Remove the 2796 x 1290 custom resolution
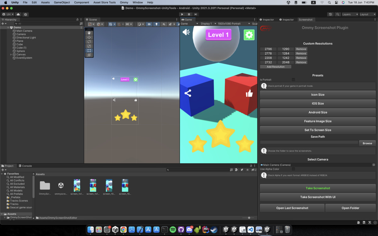 (x=301, y=49)
